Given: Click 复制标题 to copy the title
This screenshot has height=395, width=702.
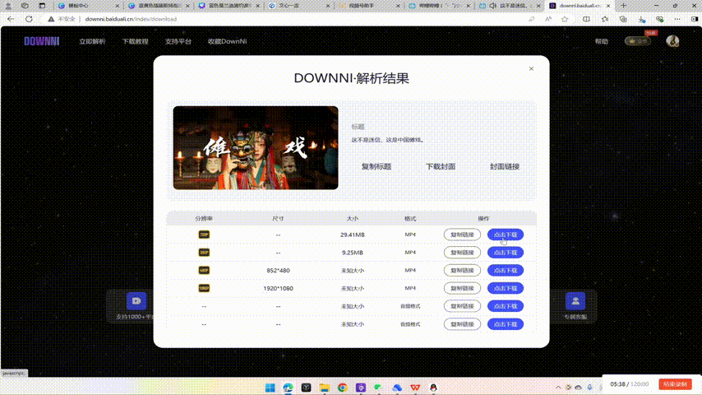Looking at the screenshot, I should (x=376, y=166).
